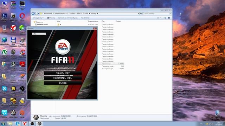Click Записать на оптический диск
Screen dimensions: 225x126
[x=68, y=18]
